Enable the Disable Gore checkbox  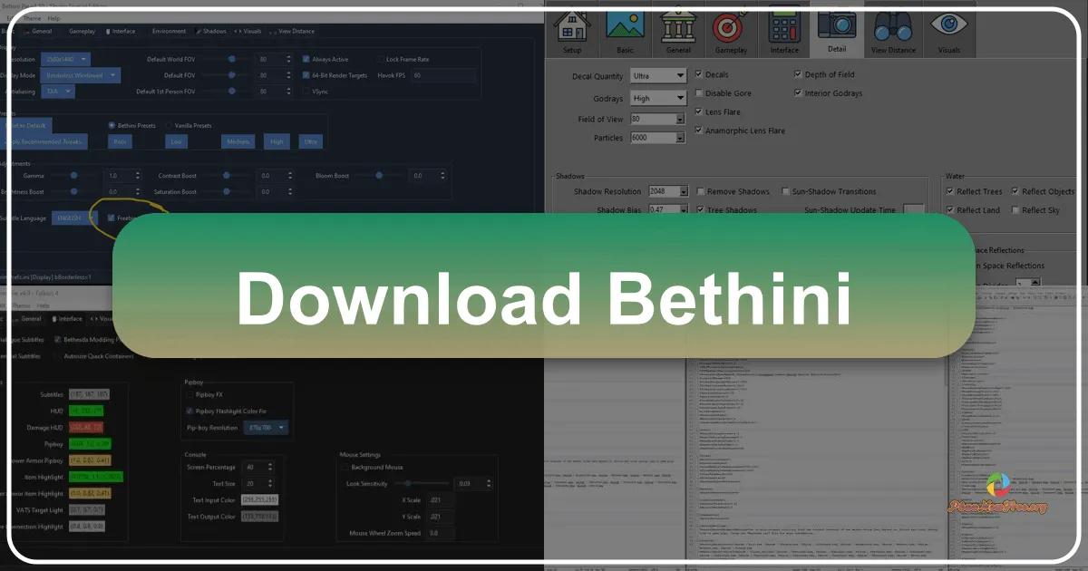tap(700, 92)
